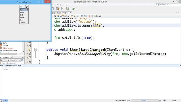The image size is (181, 102).
Task: Toggle Rectangular Selection in the editor toolbar
Action: coord(68,16)
